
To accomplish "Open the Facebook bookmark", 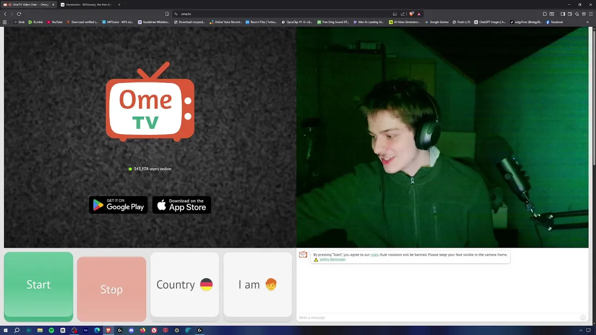I will (x=555, y=22).
